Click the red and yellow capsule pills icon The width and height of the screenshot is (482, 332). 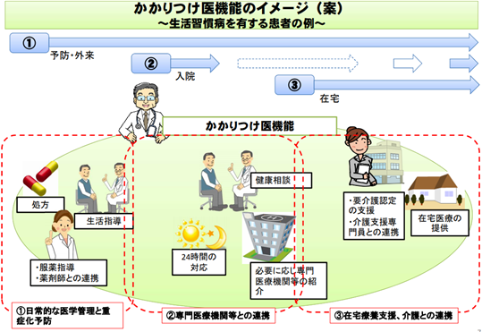(x=40, y=178)
